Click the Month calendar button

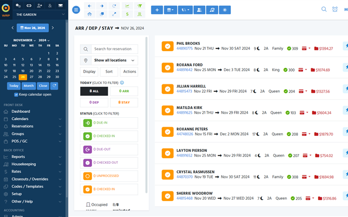29,85
